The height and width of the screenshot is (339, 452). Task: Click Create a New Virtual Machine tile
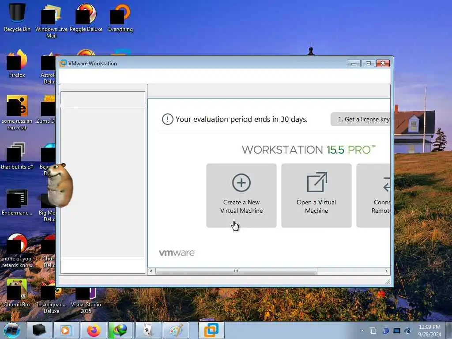click(x=241, y=196)
